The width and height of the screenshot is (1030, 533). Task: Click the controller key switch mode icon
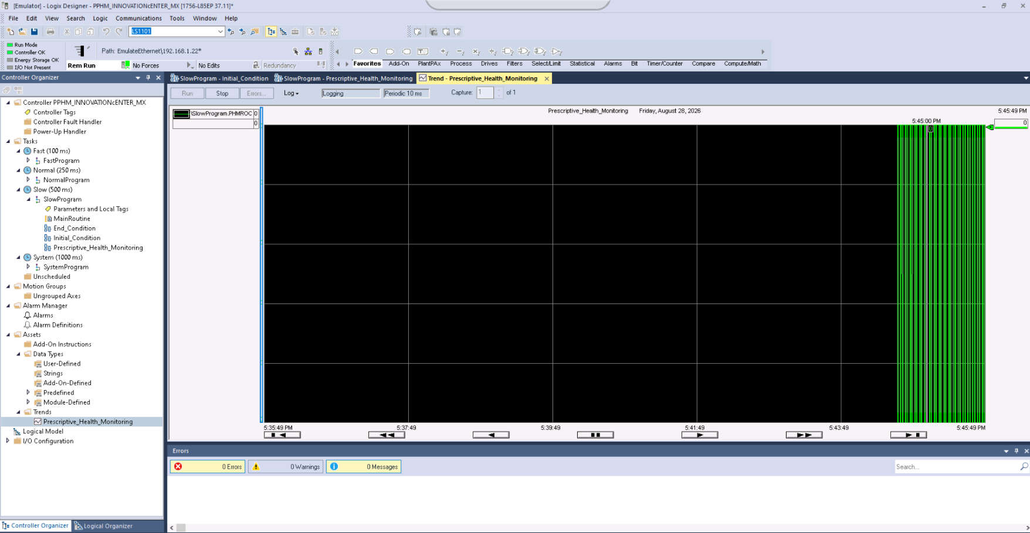(82, 51)
